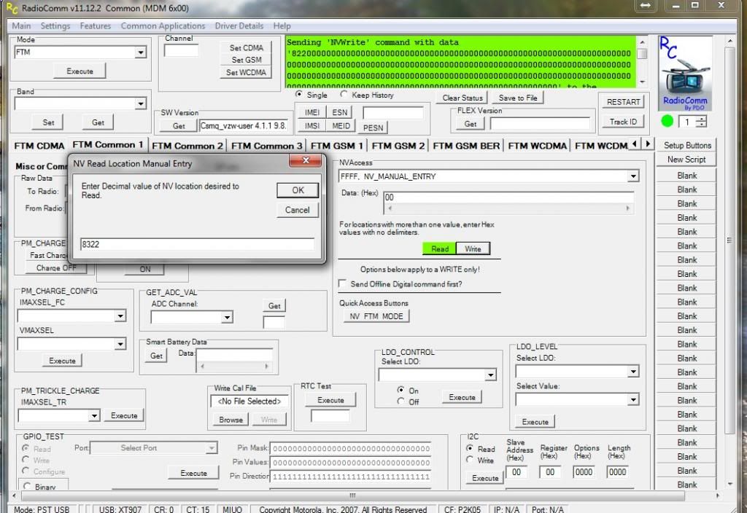
Task: Open the IMAXSEL_FC dropdown
Action: click(x=120, y=316)
